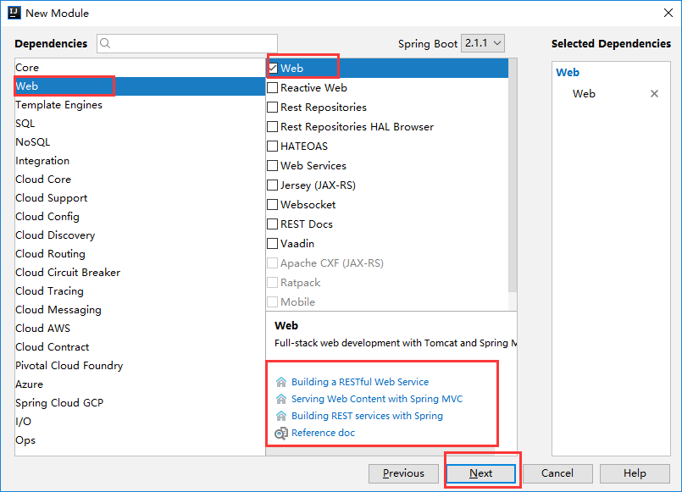Click inside the Dependencies search field

point(186,42)
